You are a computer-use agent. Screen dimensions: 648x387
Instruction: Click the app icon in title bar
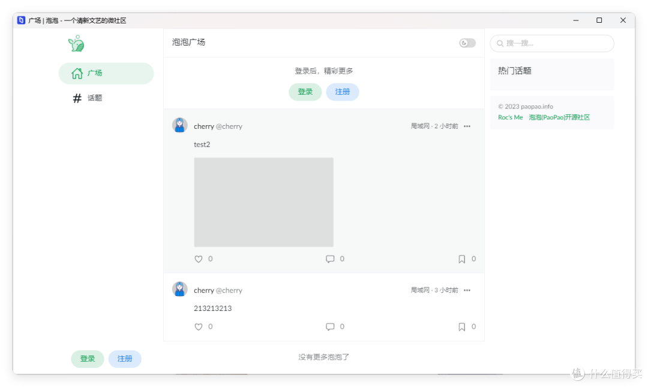point(21,20)
